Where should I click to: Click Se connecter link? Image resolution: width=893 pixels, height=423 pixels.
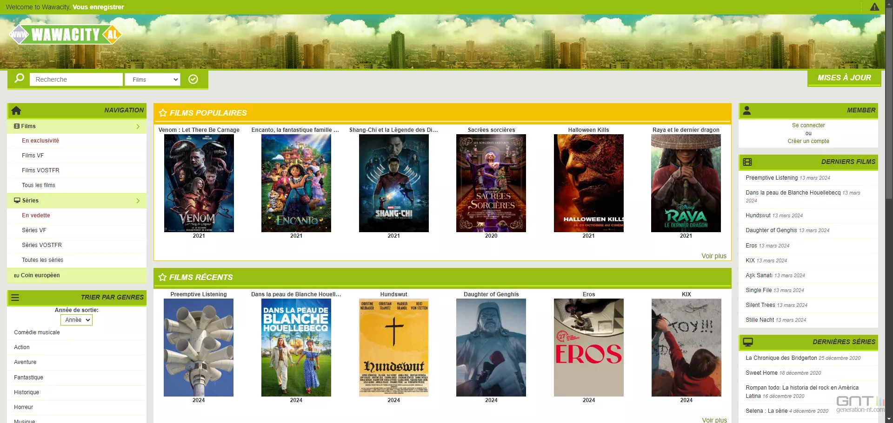[x=808, y=125]
